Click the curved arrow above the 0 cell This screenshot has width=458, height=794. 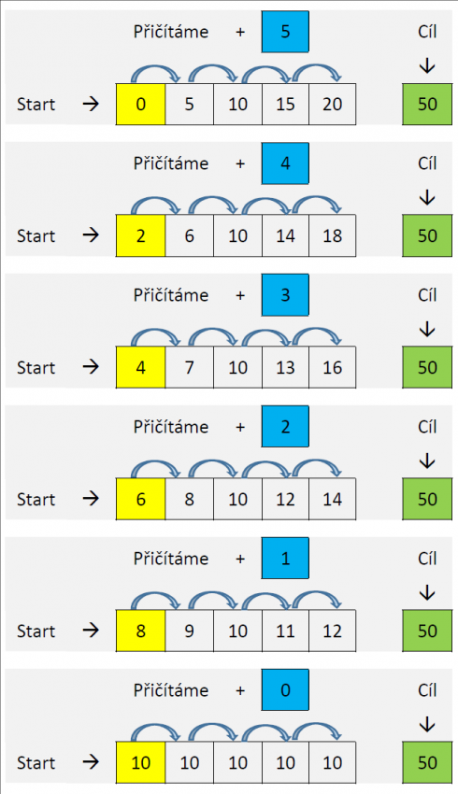(x=156, y=74)
